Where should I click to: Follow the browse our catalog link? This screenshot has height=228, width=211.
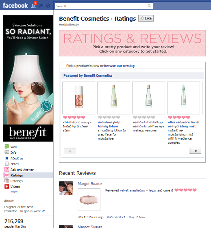119,66
